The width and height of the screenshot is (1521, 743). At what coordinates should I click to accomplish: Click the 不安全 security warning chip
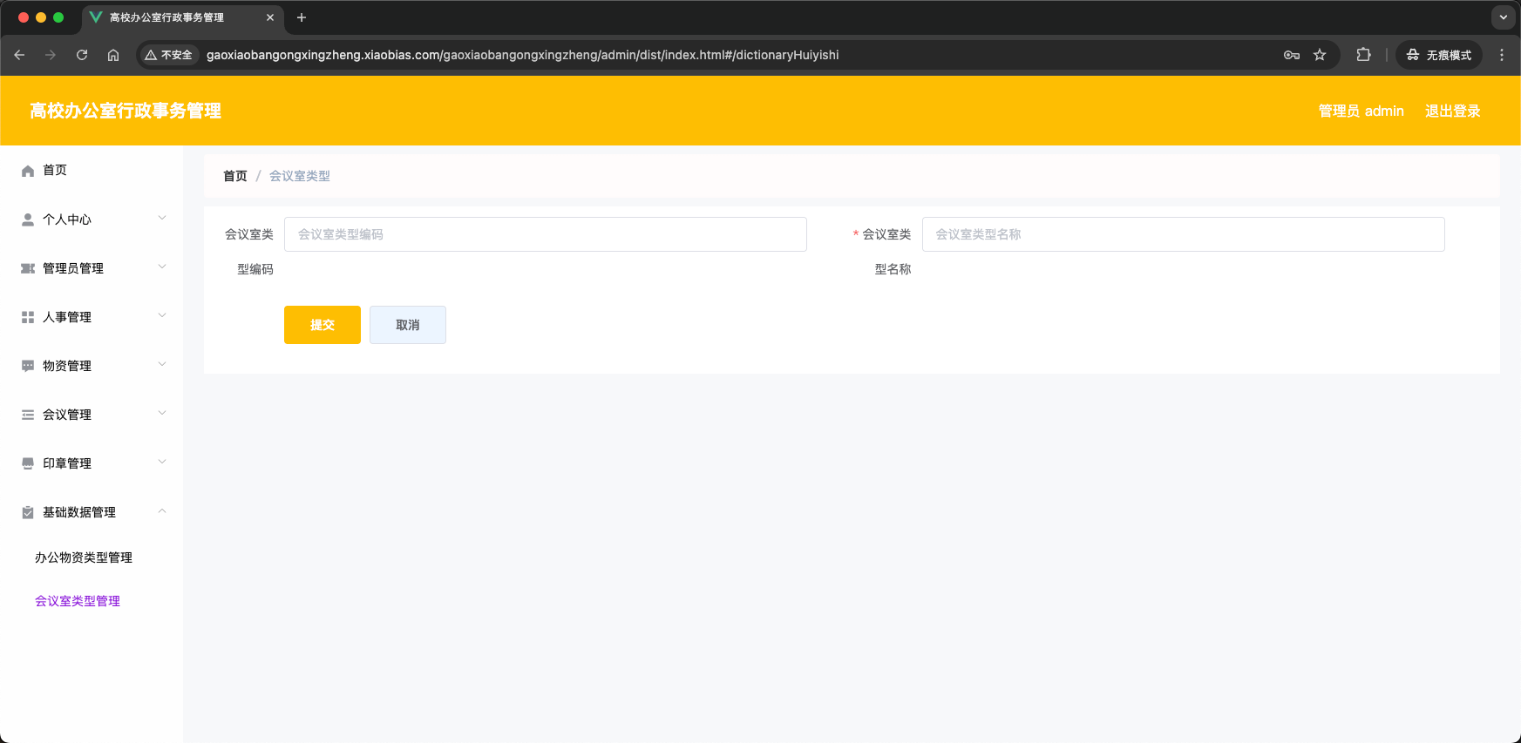click(169, 55)
